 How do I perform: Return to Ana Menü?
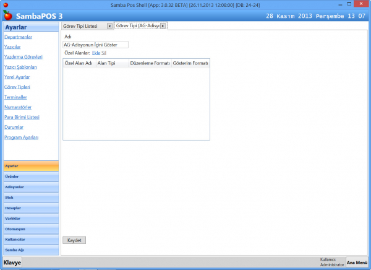point(357,263)
